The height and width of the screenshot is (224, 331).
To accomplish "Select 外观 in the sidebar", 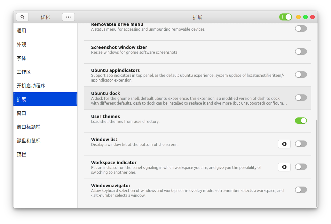I will coord(45,44).
